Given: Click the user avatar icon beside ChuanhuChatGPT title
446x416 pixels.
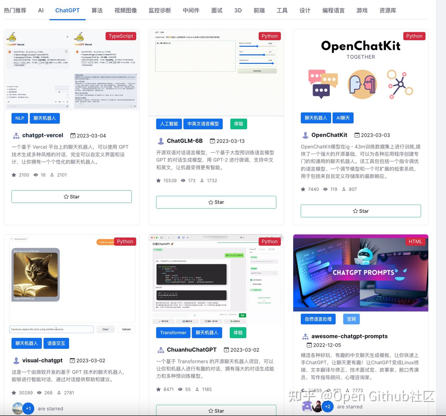Looking at the screenshot, I should click(161, 350).
